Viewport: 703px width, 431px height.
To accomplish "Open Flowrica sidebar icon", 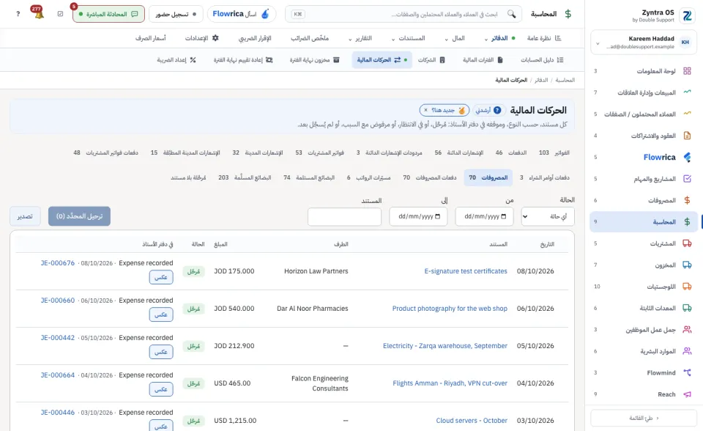I will coord(687,157).
